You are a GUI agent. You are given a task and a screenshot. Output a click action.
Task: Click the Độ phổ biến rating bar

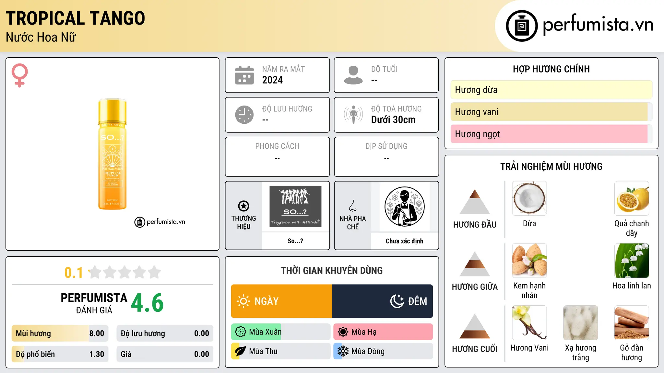click(60, 354)
